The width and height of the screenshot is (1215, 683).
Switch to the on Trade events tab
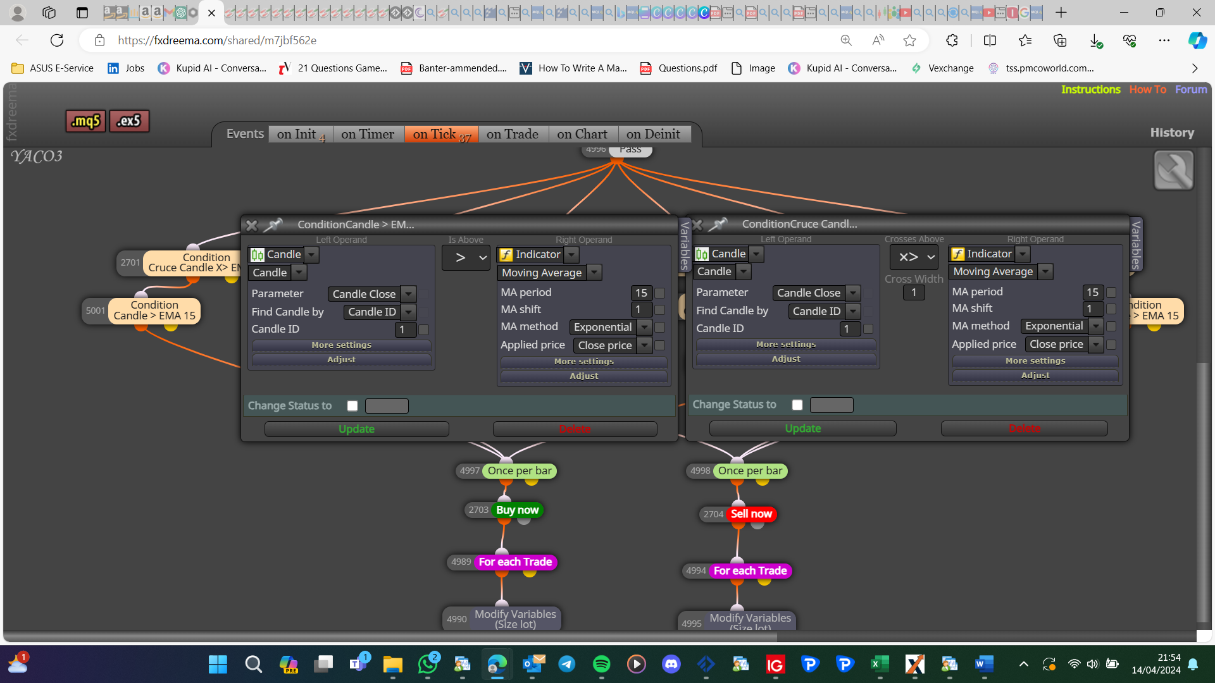(513, 134)
